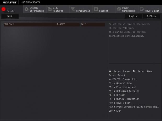This screenshot has height=121, width=162.
Task: Click the Peripherals connector icon
Action: click(73, 9)
